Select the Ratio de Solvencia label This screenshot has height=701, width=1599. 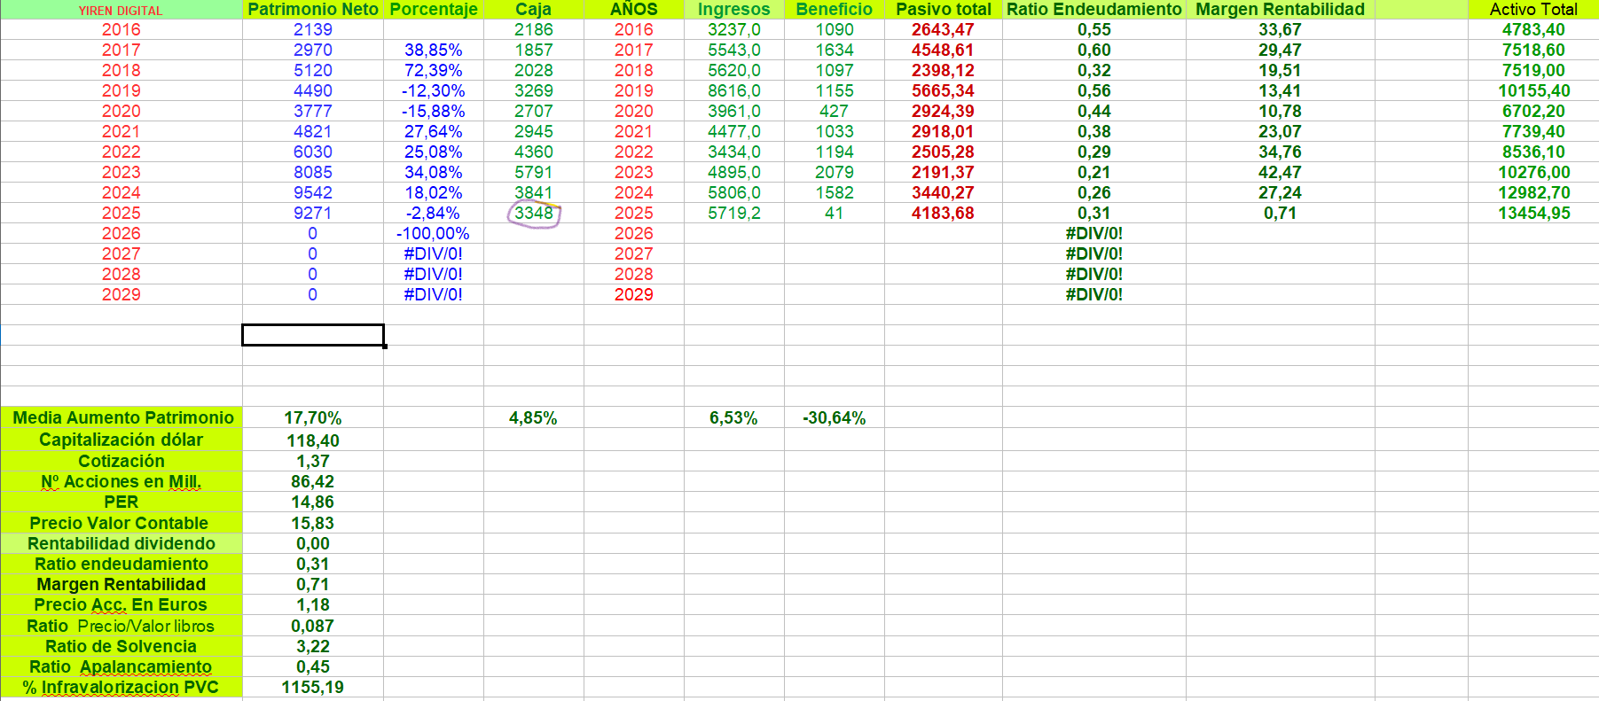(x=121, y=646)
